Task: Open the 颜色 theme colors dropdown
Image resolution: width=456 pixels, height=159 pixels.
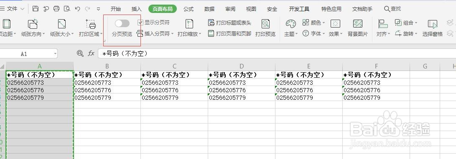Action: point(314,23)
